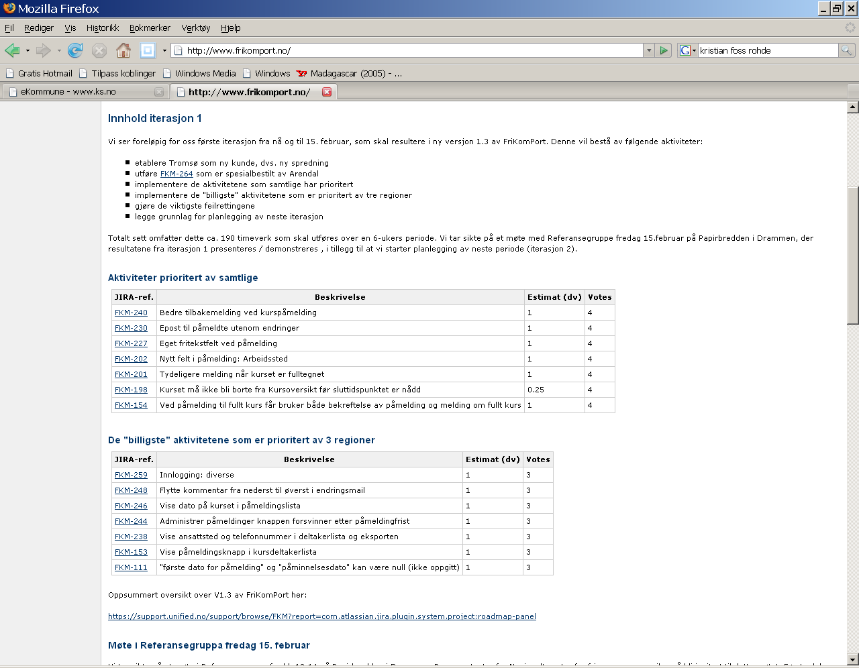Click the vertical scrollbar thumb
The height and width of the screenshot is (668, 859).
tap(853, 255)
